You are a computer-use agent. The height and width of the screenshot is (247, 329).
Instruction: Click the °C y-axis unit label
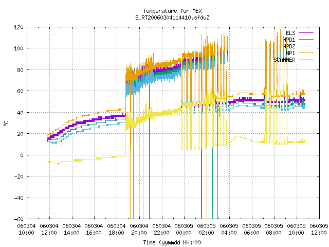6,123
